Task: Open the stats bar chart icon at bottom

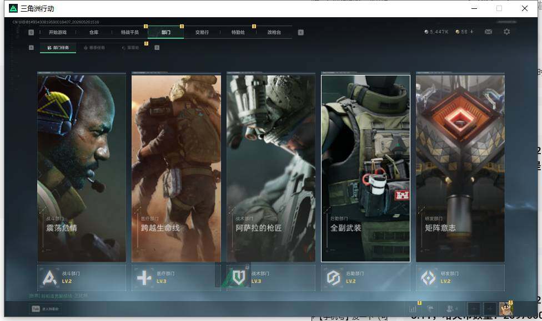Action: [413, 309]
